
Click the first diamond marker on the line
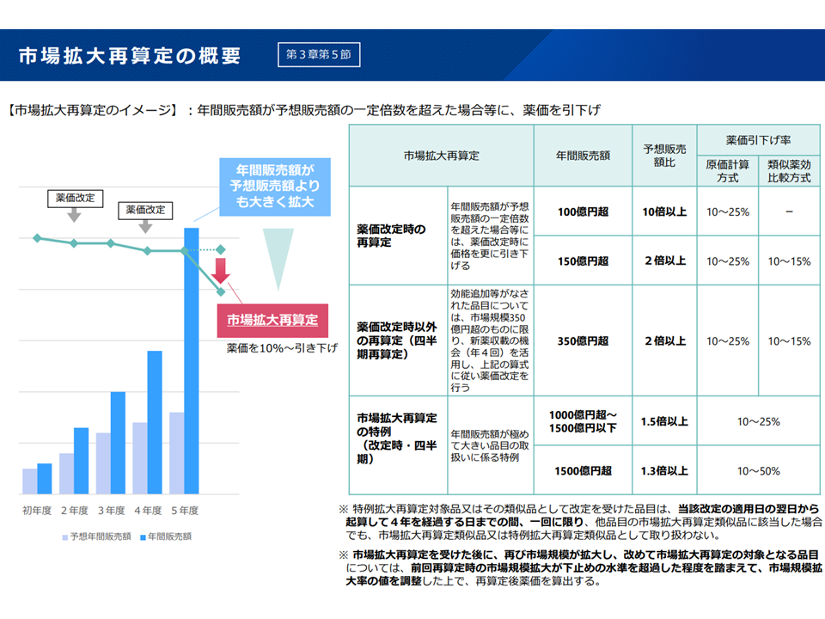37,238
